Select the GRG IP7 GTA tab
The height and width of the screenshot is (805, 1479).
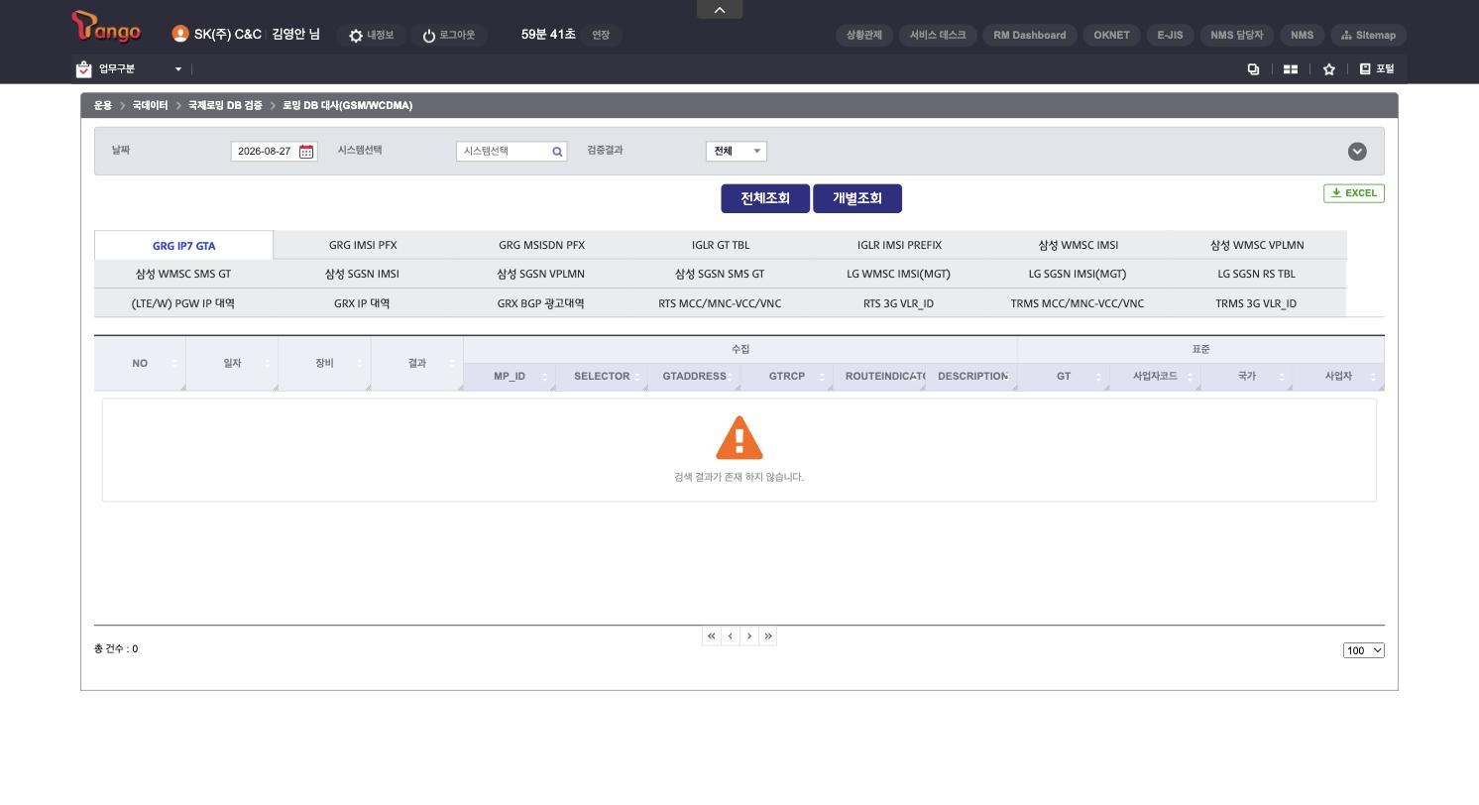click(183, 246)
